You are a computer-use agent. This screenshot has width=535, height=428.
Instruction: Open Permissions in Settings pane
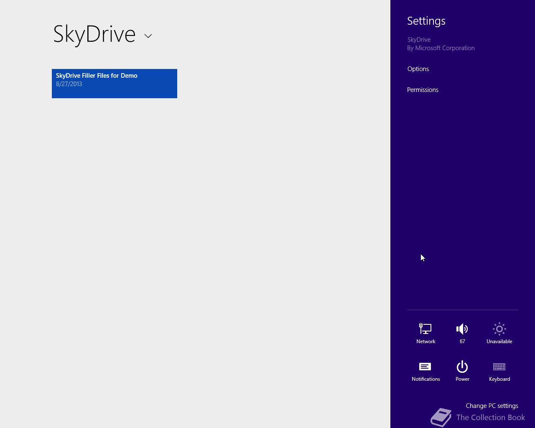click(x=423, y=90)
